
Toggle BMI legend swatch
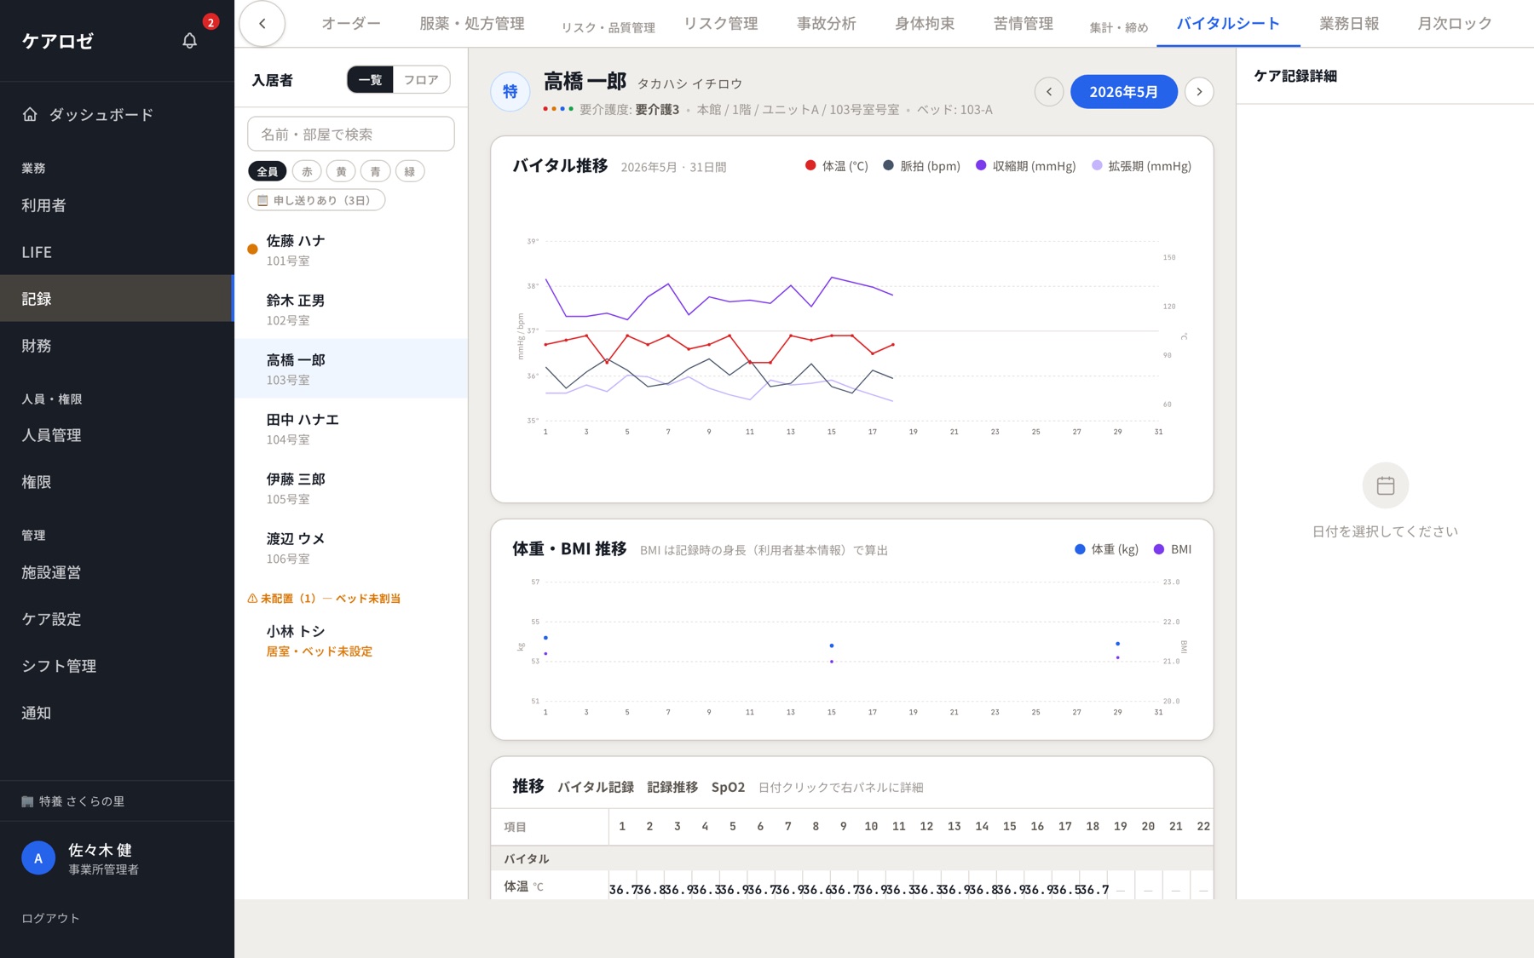coord(1158,549)
